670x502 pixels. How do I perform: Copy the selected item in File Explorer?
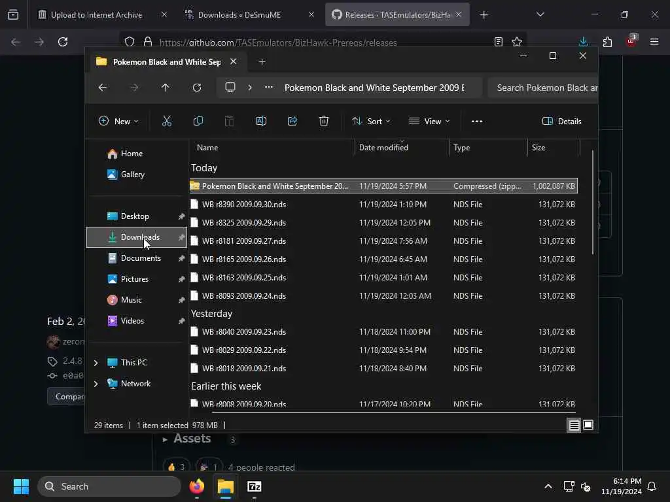coord(198,121)
